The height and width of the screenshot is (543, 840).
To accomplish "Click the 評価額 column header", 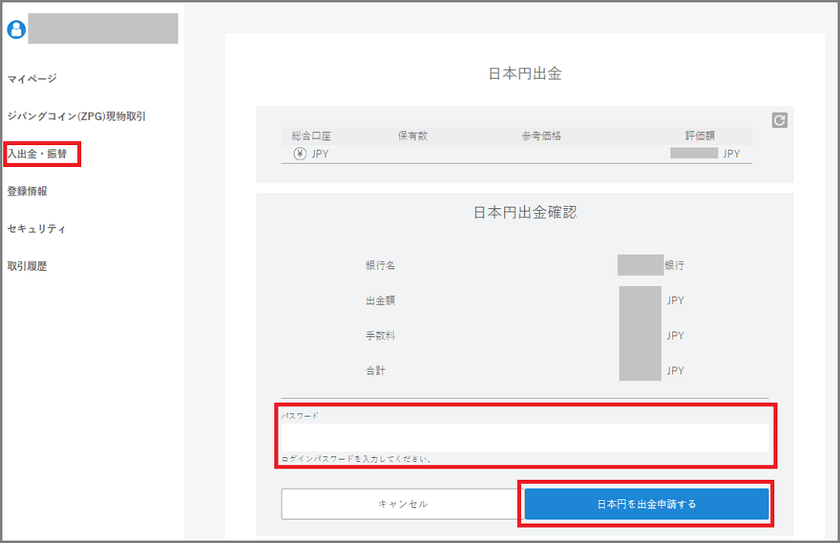I will coord(698,135).
